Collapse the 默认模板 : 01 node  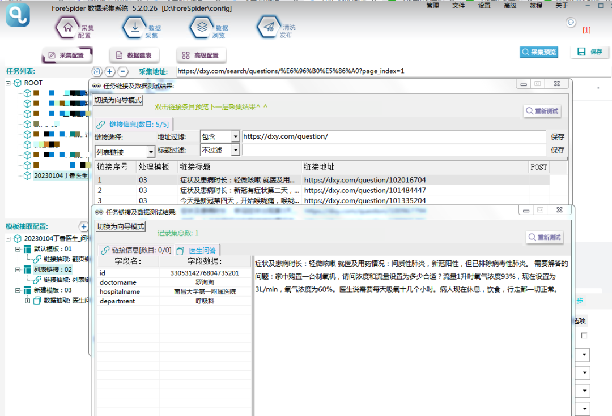pyautogui.click(x=18, y=248)
